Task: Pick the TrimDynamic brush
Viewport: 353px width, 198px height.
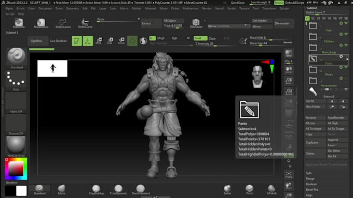Action: tap(118, 190)
